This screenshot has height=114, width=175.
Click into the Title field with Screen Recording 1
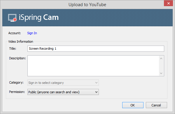[x=96, y=49]
